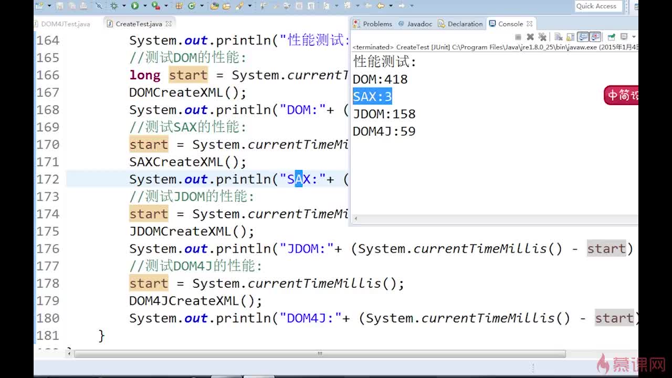Open the New wizard dropdown arrow

click(x=49, y=6)
